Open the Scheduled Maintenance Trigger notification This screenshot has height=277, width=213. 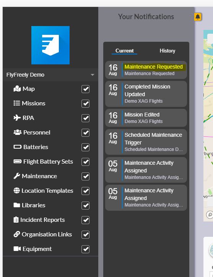click(146, 142)
